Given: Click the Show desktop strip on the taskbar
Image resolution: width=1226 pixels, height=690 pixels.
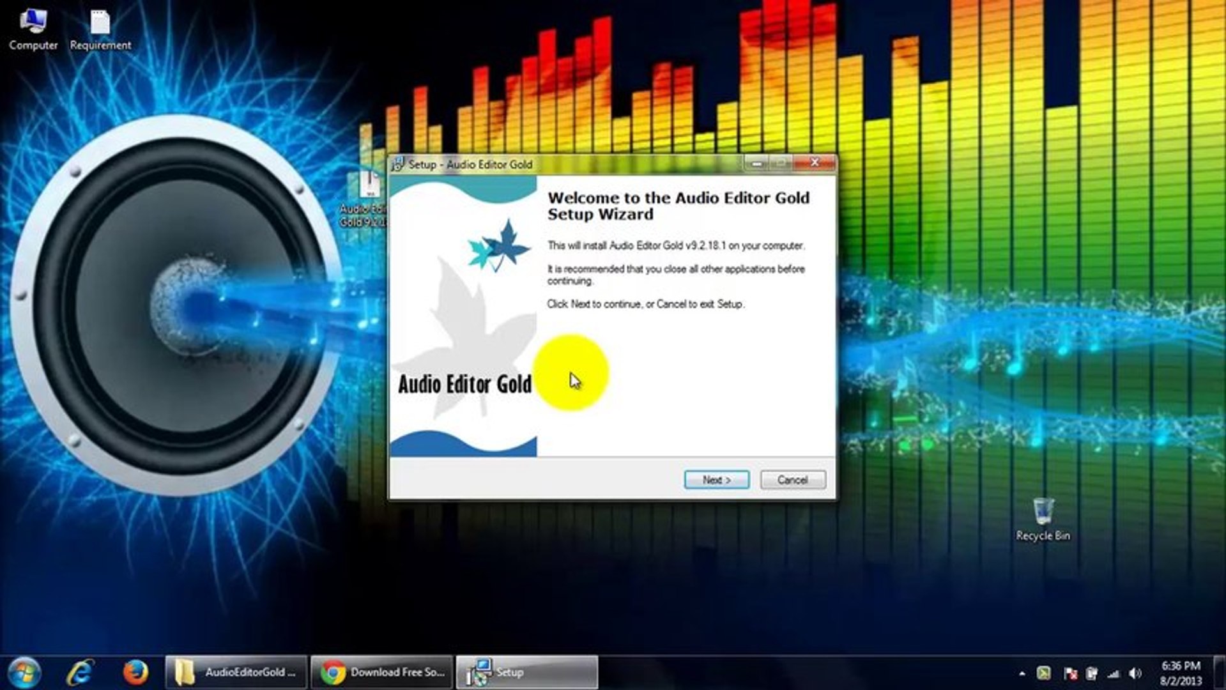Looking at the screenshot, I should (1219, 673).
